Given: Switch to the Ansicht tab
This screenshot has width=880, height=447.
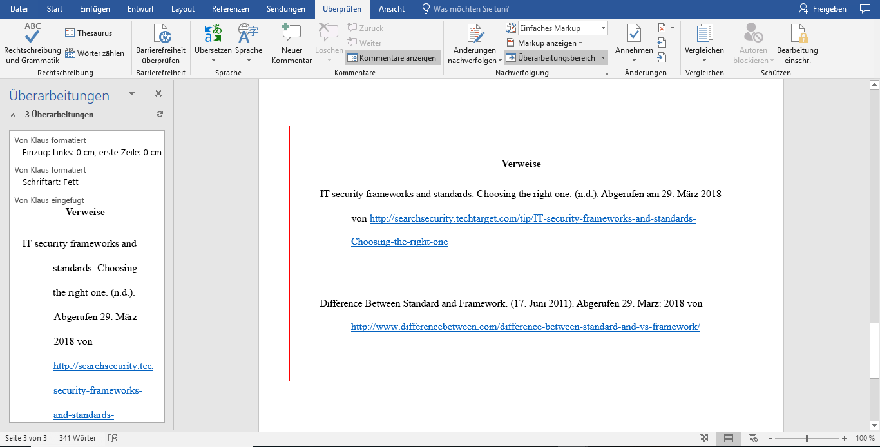Looking at the screenshot, I should tap(392, 9).
